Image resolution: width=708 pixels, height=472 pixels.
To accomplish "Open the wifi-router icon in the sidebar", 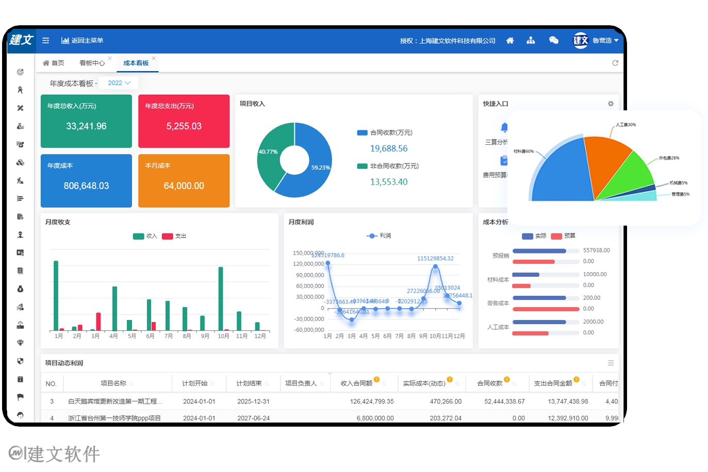I will tap(20, 325).
